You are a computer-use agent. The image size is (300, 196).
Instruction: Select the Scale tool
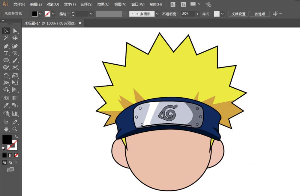(15, 76)
